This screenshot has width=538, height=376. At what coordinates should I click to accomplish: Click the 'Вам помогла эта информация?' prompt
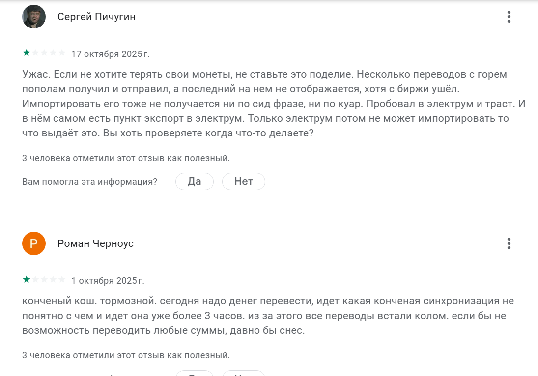tap(89, 182)
